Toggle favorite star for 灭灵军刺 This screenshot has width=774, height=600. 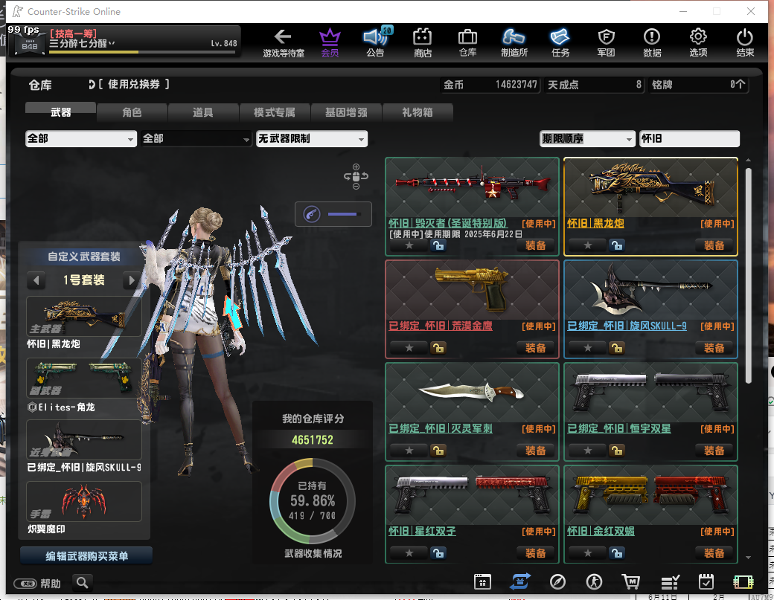(409, 450)
